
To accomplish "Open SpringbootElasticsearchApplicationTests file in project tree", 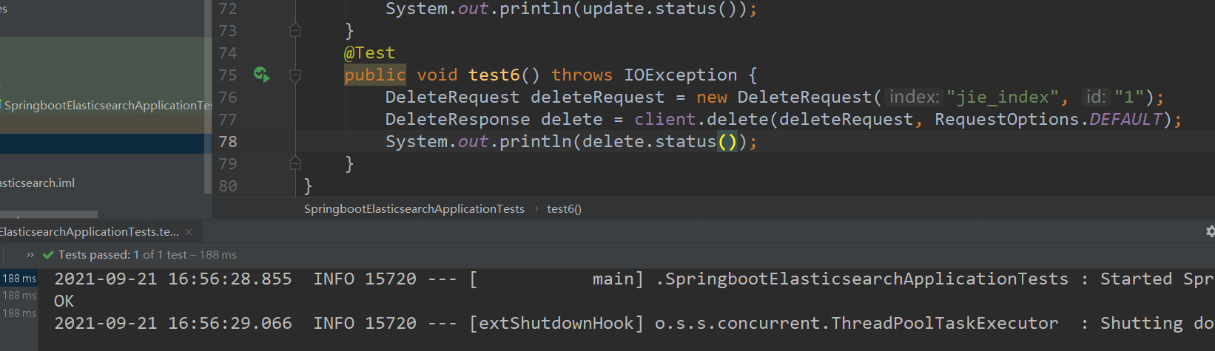I will tap(107, 106).
